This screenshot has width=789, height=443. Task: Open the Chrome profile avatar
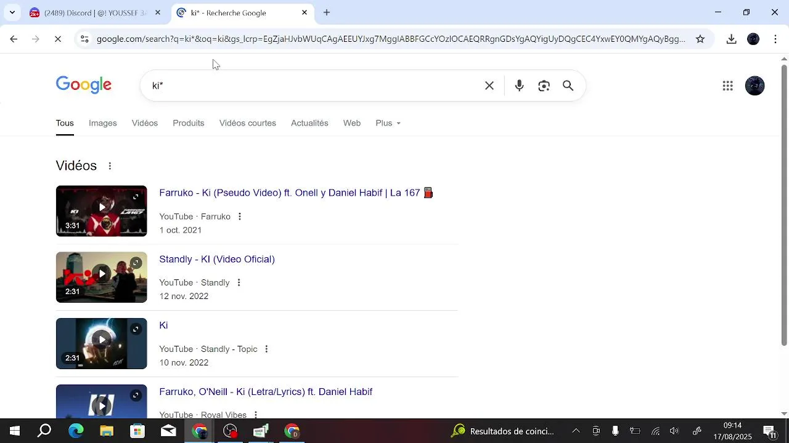(753, 39)
